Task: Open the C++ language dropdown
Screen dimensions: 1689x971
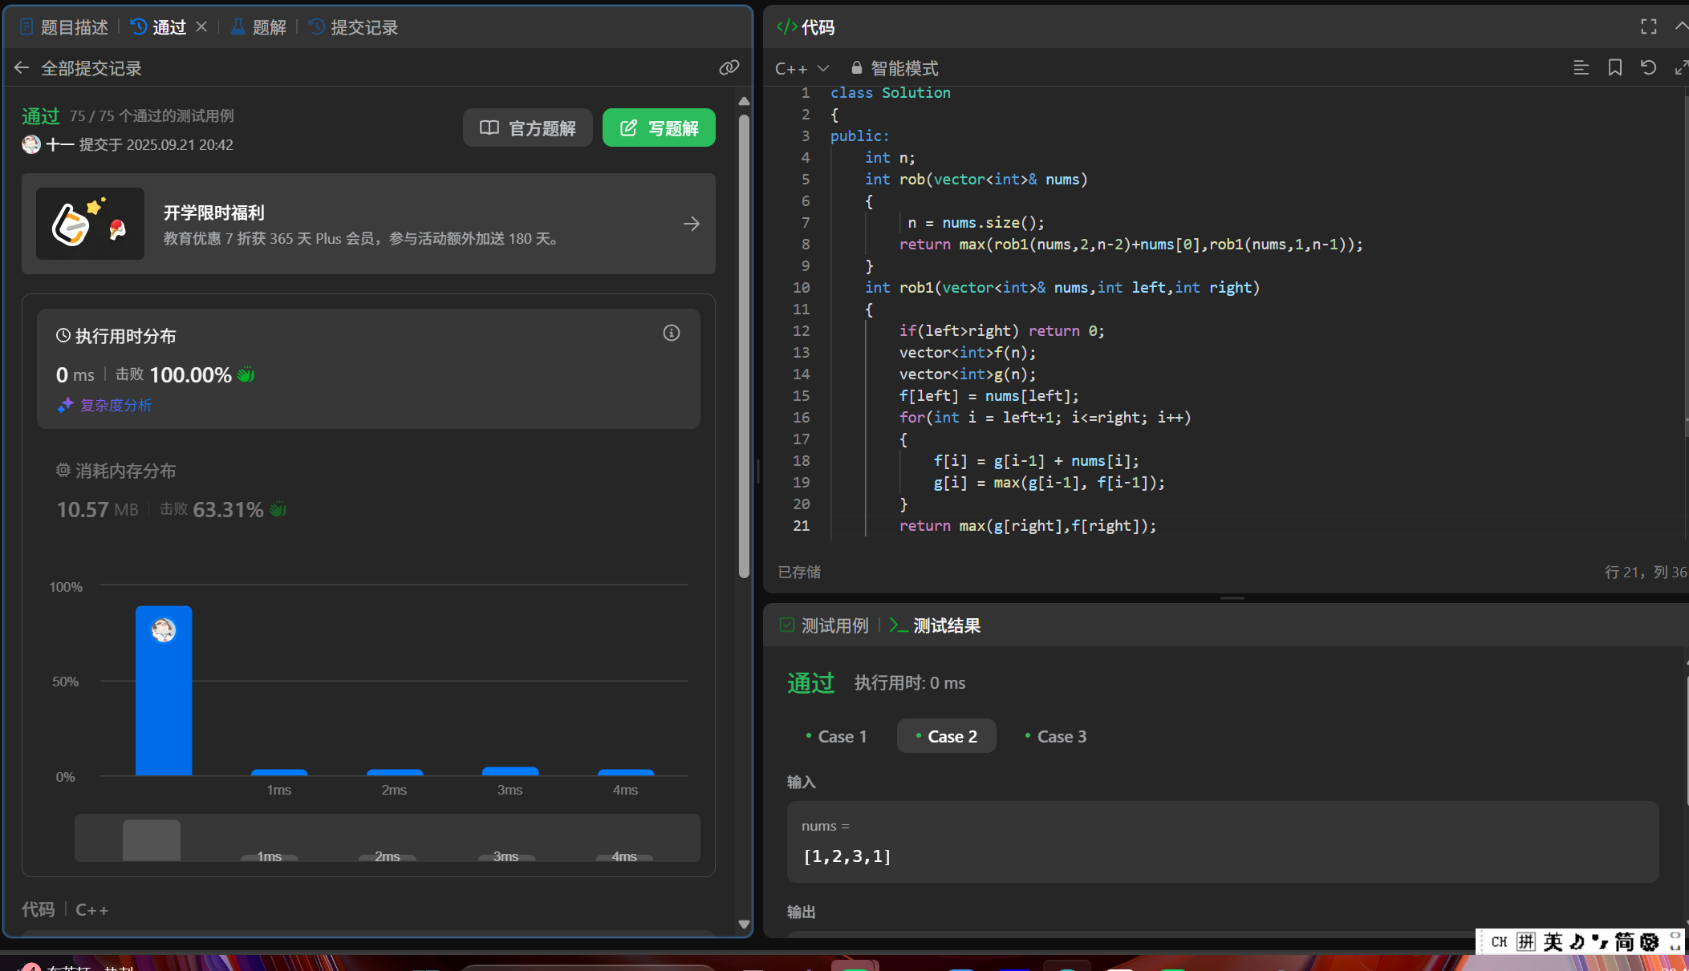Action: [x=802, y=68]
